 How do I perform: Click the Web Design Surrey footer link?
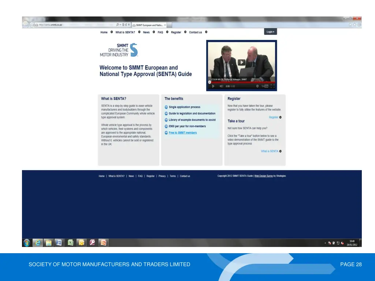[x=264, y=176]
